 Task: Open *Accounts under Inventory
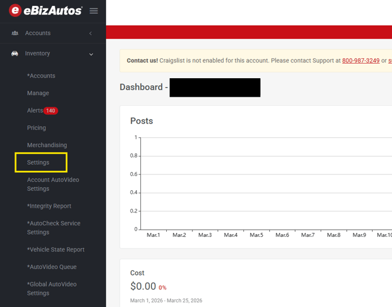pyautogui.click(x=42, y=75)
